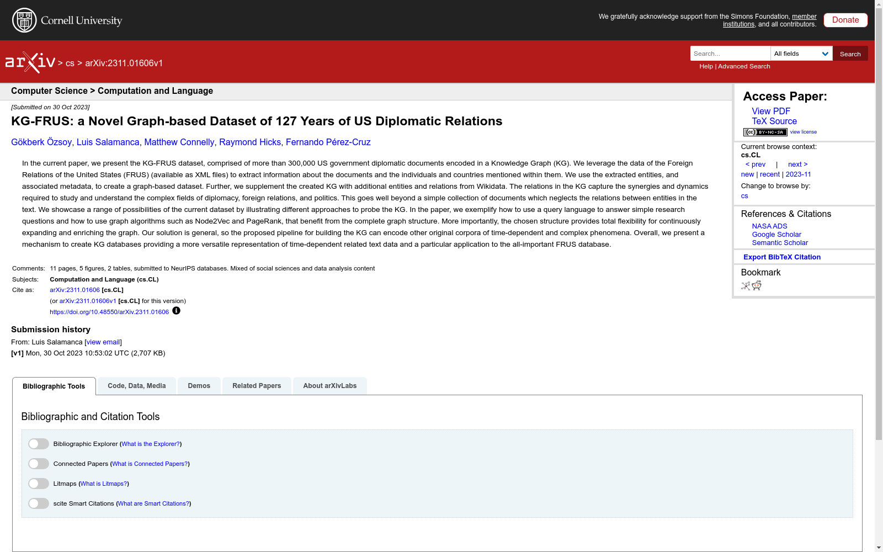Image resolution: width=883 pixels, height=552 pixels.
Task: Click What is Litmaps? link
Action: click(x=104, y=484)
